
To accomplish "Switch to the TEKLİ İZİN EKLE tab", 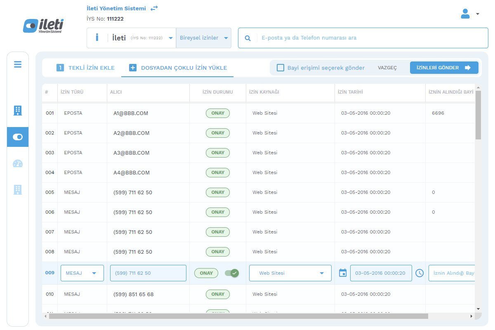I will click(86, 68).
